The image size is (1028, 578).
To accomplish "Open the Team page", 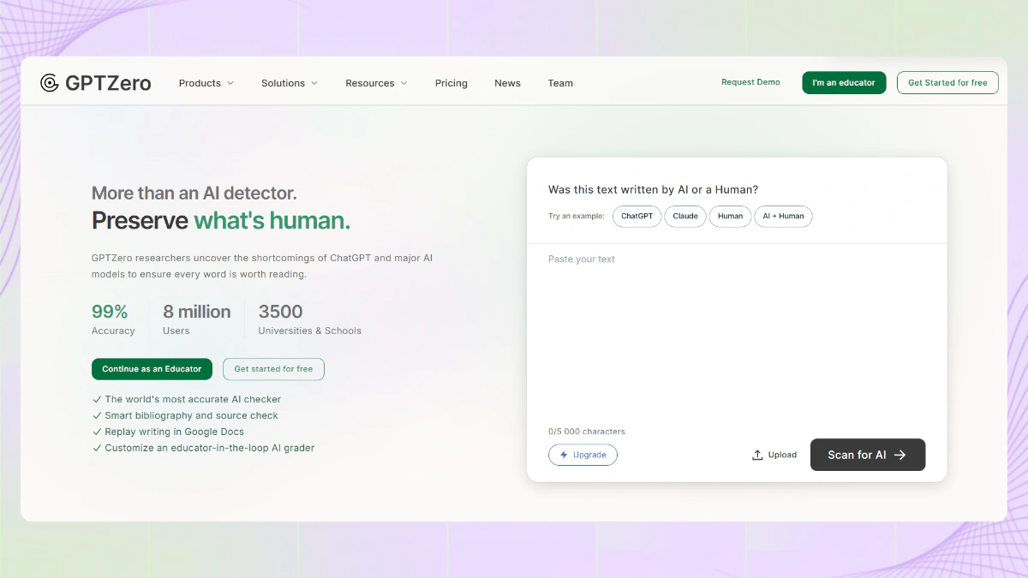I will pos(560,83).
